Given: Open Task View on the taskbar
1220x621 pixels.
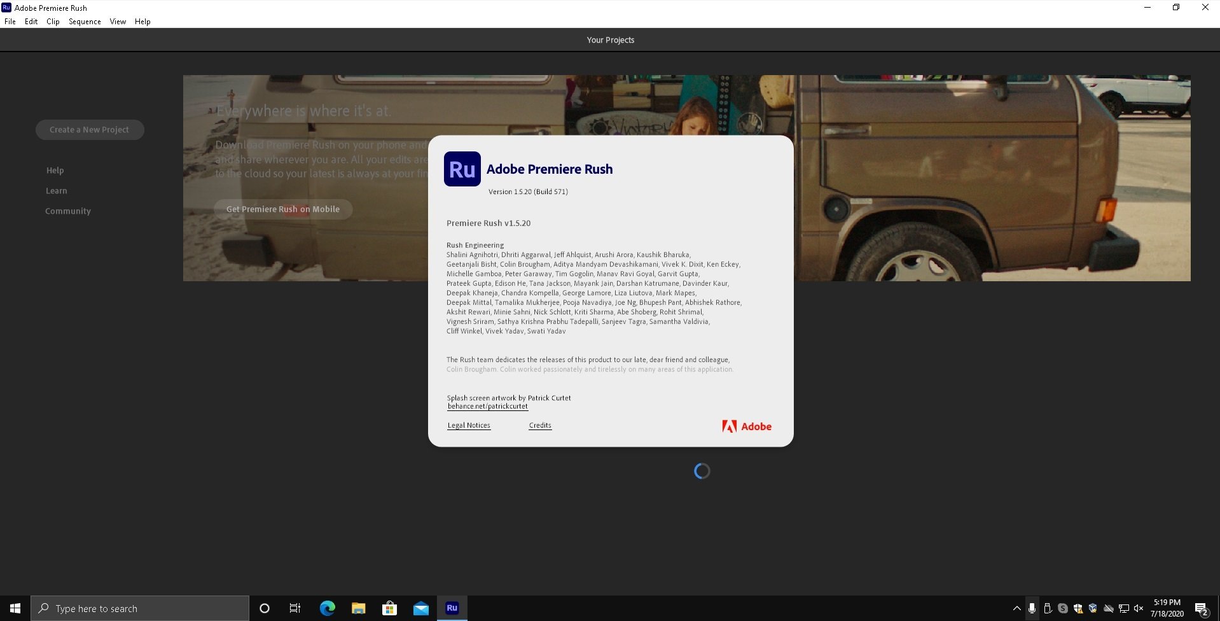Looking at the screenshot, I should 295,608.
